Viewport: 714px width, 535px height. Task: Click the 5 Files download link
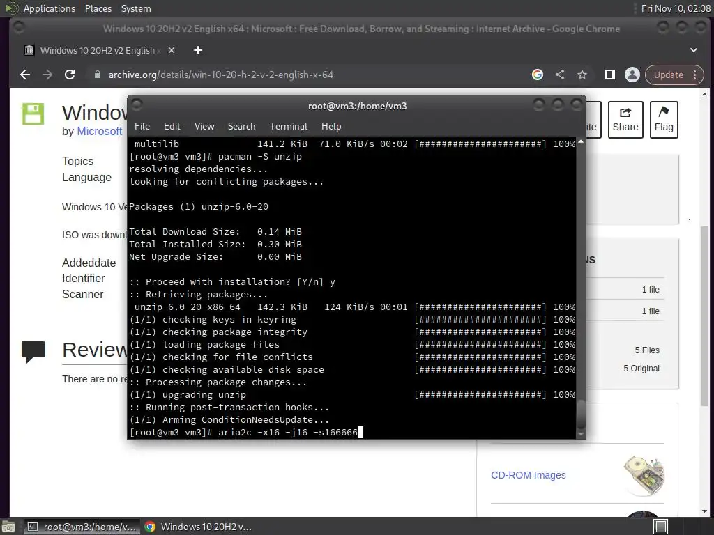coord(647,350)
